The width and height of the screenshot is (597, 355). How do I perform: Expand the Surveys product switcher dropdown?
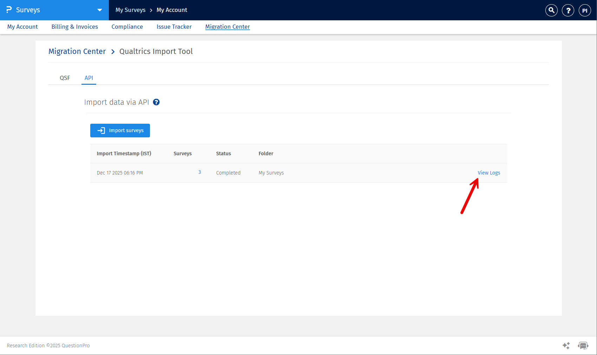tap(99, 10)
